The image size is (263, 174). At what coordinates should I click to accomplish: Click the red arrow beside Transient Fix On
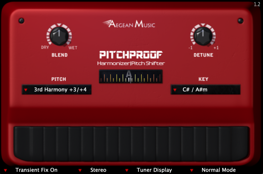point(5,170)
